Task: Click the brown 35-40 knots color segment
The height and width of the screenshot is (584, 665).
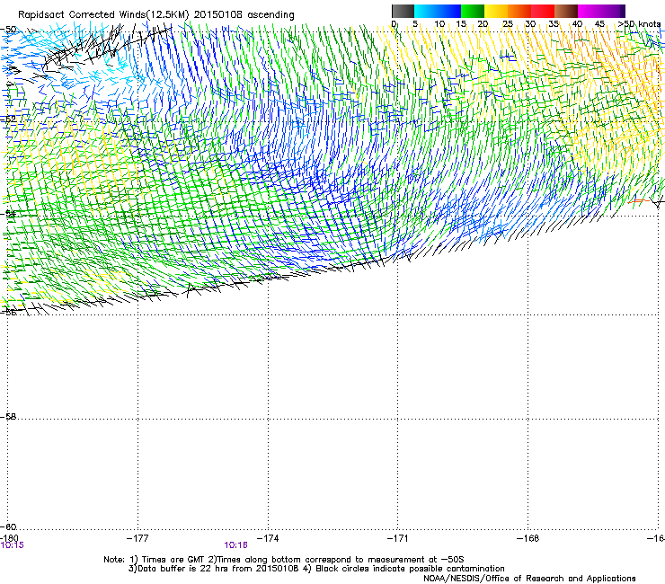Action: pos(566,11)
